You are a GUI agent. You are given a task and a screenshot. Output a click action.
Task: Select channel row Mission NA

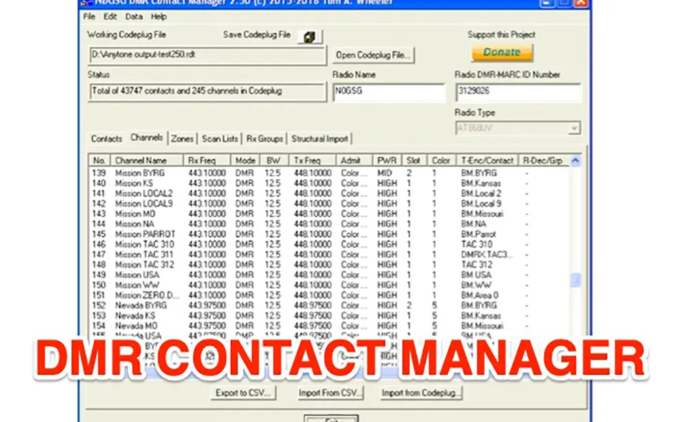pyautogui.click(x=329, y=224)
